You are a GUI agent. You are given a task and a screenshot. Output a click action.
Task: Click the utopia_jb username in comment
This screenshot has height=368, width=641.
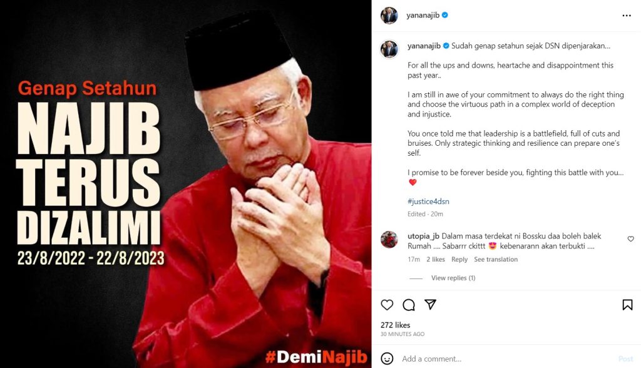[x=423, y=236]
